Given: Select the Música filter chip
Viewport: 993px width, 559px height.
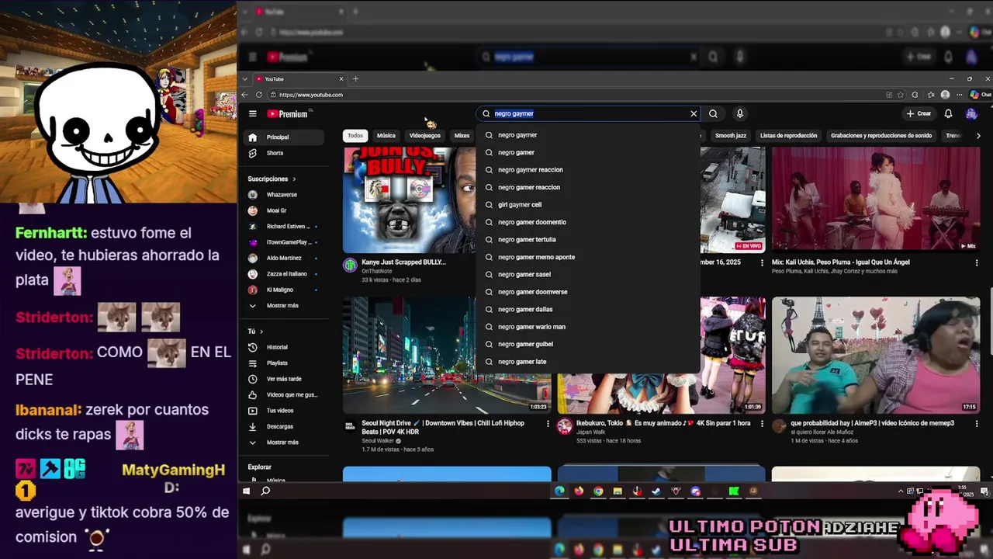Looking at the screenshot, I should tap(386, 136).
